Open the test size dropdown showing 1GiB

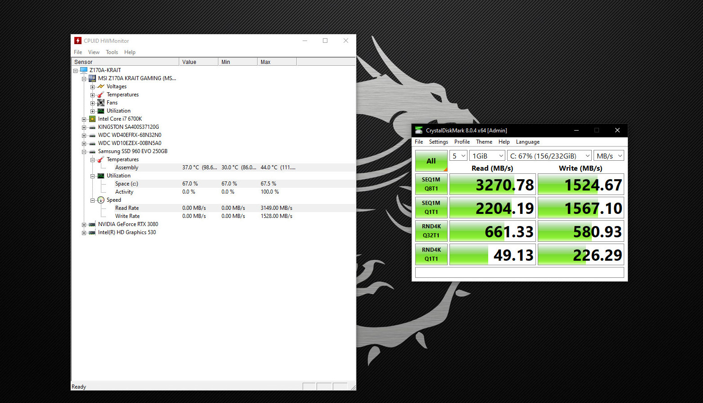[x=487, y=156]
